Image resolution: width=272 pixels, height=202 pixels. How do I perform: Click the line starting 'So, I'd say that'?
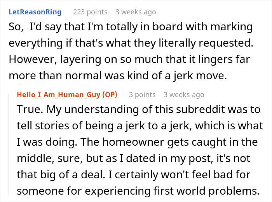131,27
